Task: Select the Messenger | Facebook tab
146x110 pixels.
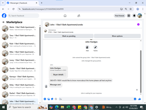Action: point(22,3)
